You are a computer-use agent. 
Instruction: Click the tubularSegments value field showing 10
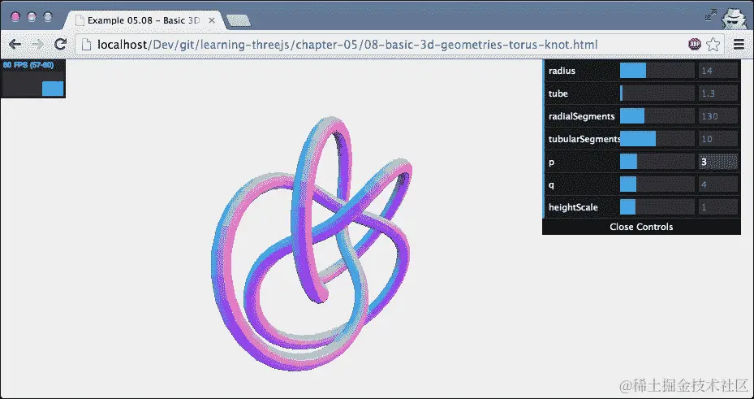[718, 139]
